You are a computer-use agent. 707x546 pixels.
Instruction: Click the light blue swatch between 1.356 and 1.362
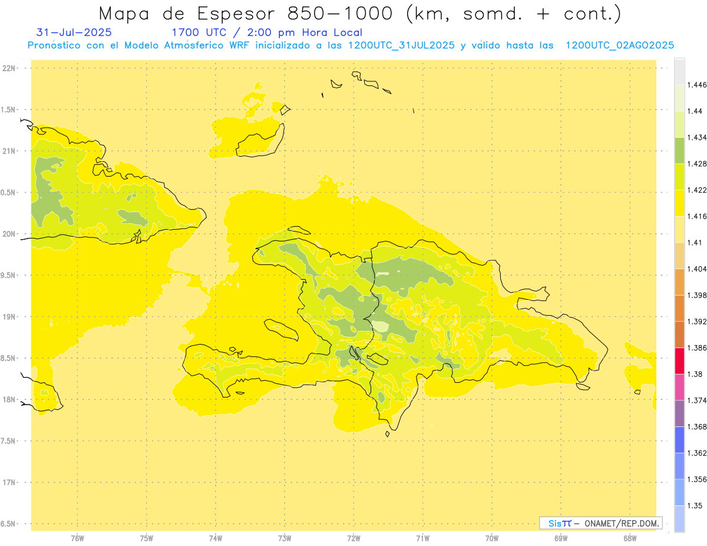(679, 465)
